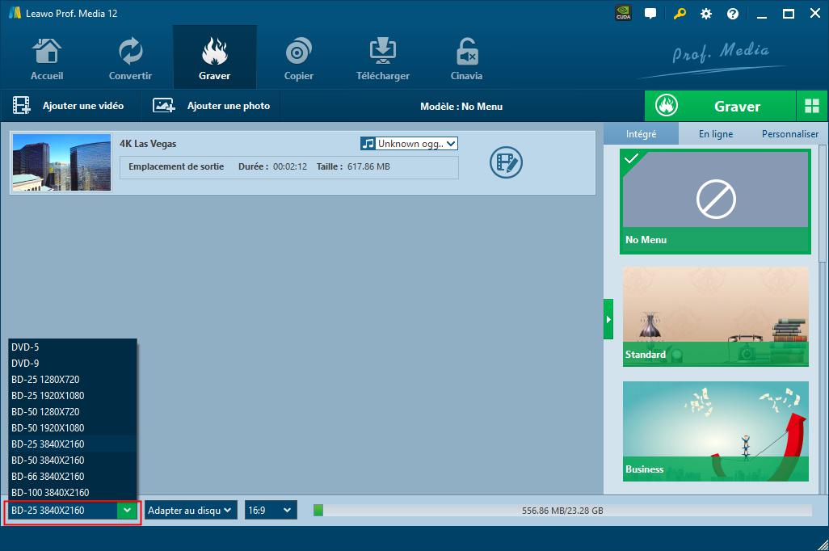829x551 pixels.
Task: Select the Business menu template
Action: [x=715, y=431]
